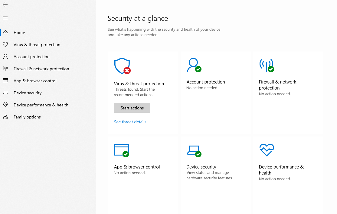Open Firewall & network protection card title

pyautogui.click(x=277, y=85)
